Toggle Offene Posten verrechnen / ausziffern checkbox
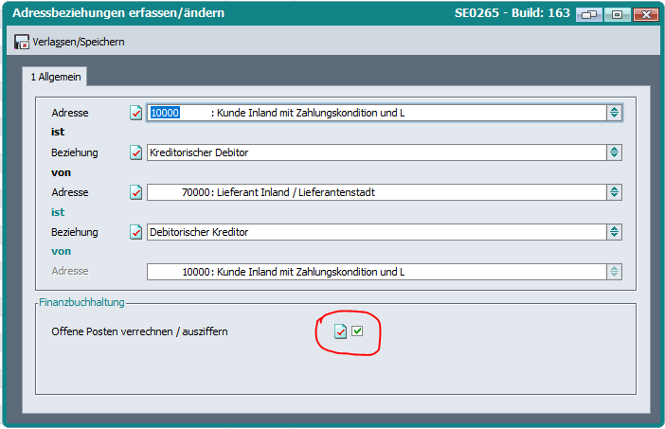The width and height of the screenshot is (665, 429). click(x=357, y=331)
